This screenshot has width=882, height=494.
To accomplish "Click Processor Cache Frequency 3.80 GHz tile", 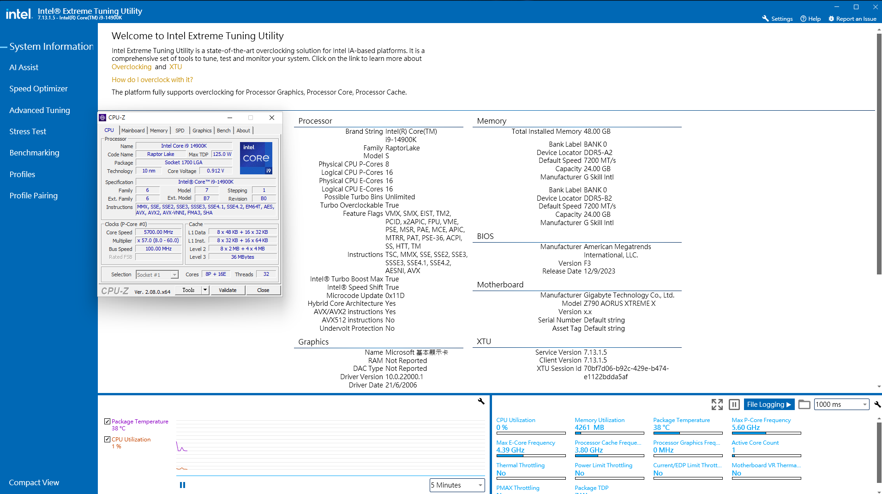I will [x=609, y=448].
